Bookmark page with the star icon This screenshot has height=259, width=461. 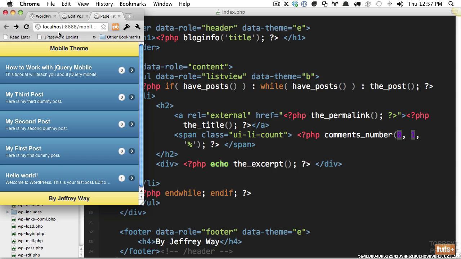[x=103, y=27]
